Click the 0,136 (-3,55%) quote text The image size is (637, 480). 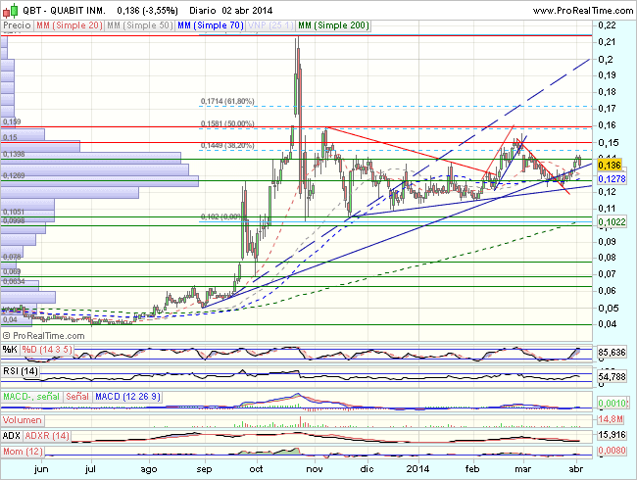(147, 11)
